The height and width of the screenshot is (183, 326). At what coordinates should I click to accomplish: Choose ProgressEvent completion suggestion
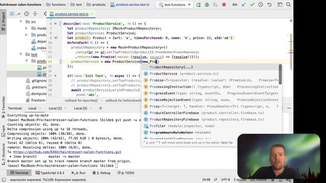coord(210,93)
